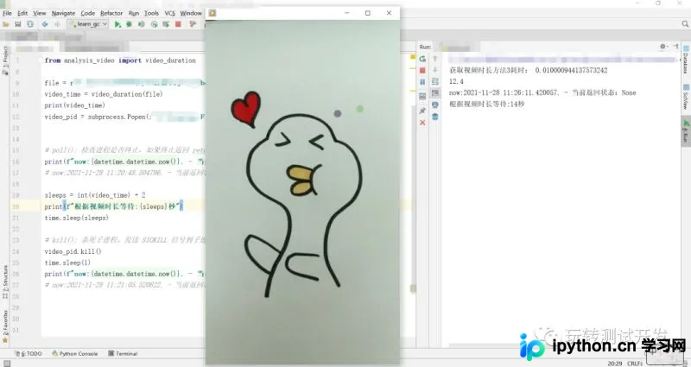Viewport: 691px width, 367px height.
Task: Click the Synchronize toolbar icon
Action: point(30,24)
